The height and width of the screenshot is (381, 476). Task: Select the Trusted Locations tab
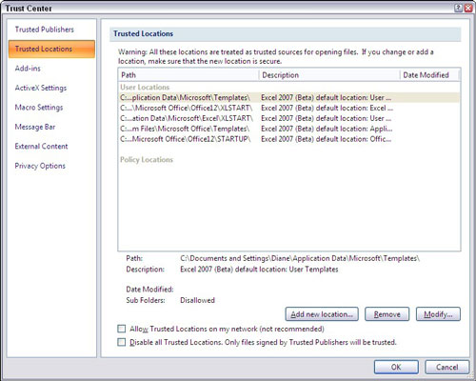coord(51,49)
